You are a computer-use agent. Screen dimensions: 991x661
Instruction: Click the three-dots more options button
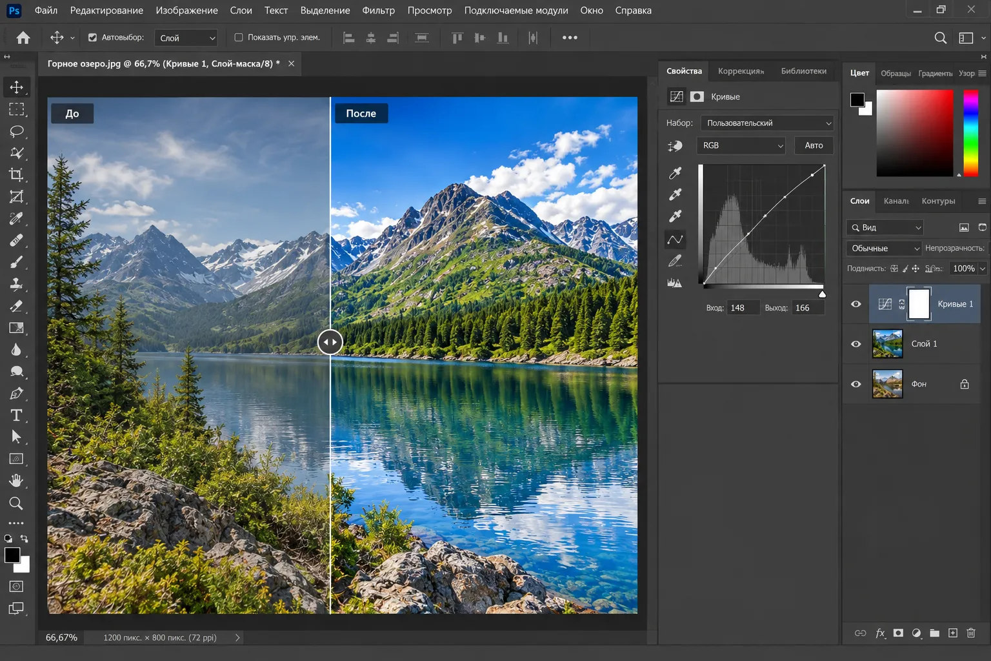click(x=570, y=37)
